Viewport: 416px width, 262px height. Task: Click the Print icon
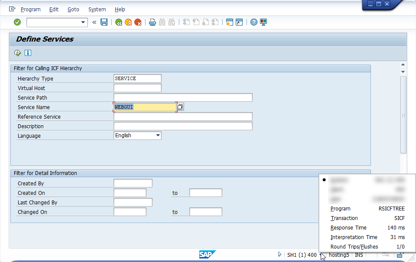[152, 22]
